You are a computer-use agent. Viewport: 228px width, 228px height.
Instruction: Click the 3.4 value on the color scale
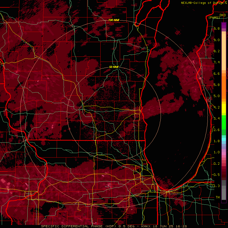[217, 118]
